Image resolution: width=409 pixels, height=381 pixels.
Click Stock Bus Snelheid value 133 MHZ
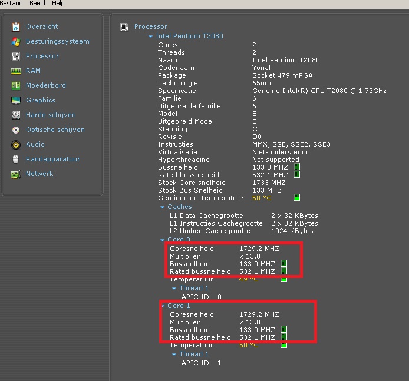(267, 190)
